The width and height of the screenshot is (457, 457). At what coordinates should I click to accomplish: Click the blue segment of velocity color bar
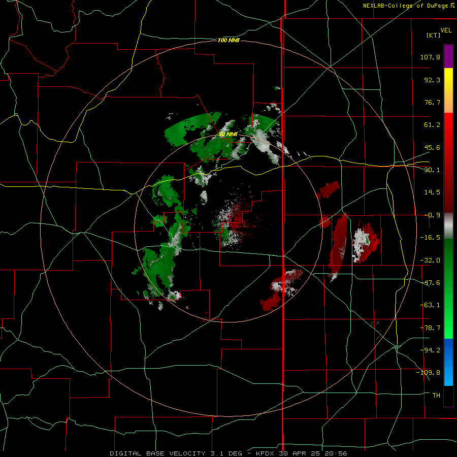[448, 362]
